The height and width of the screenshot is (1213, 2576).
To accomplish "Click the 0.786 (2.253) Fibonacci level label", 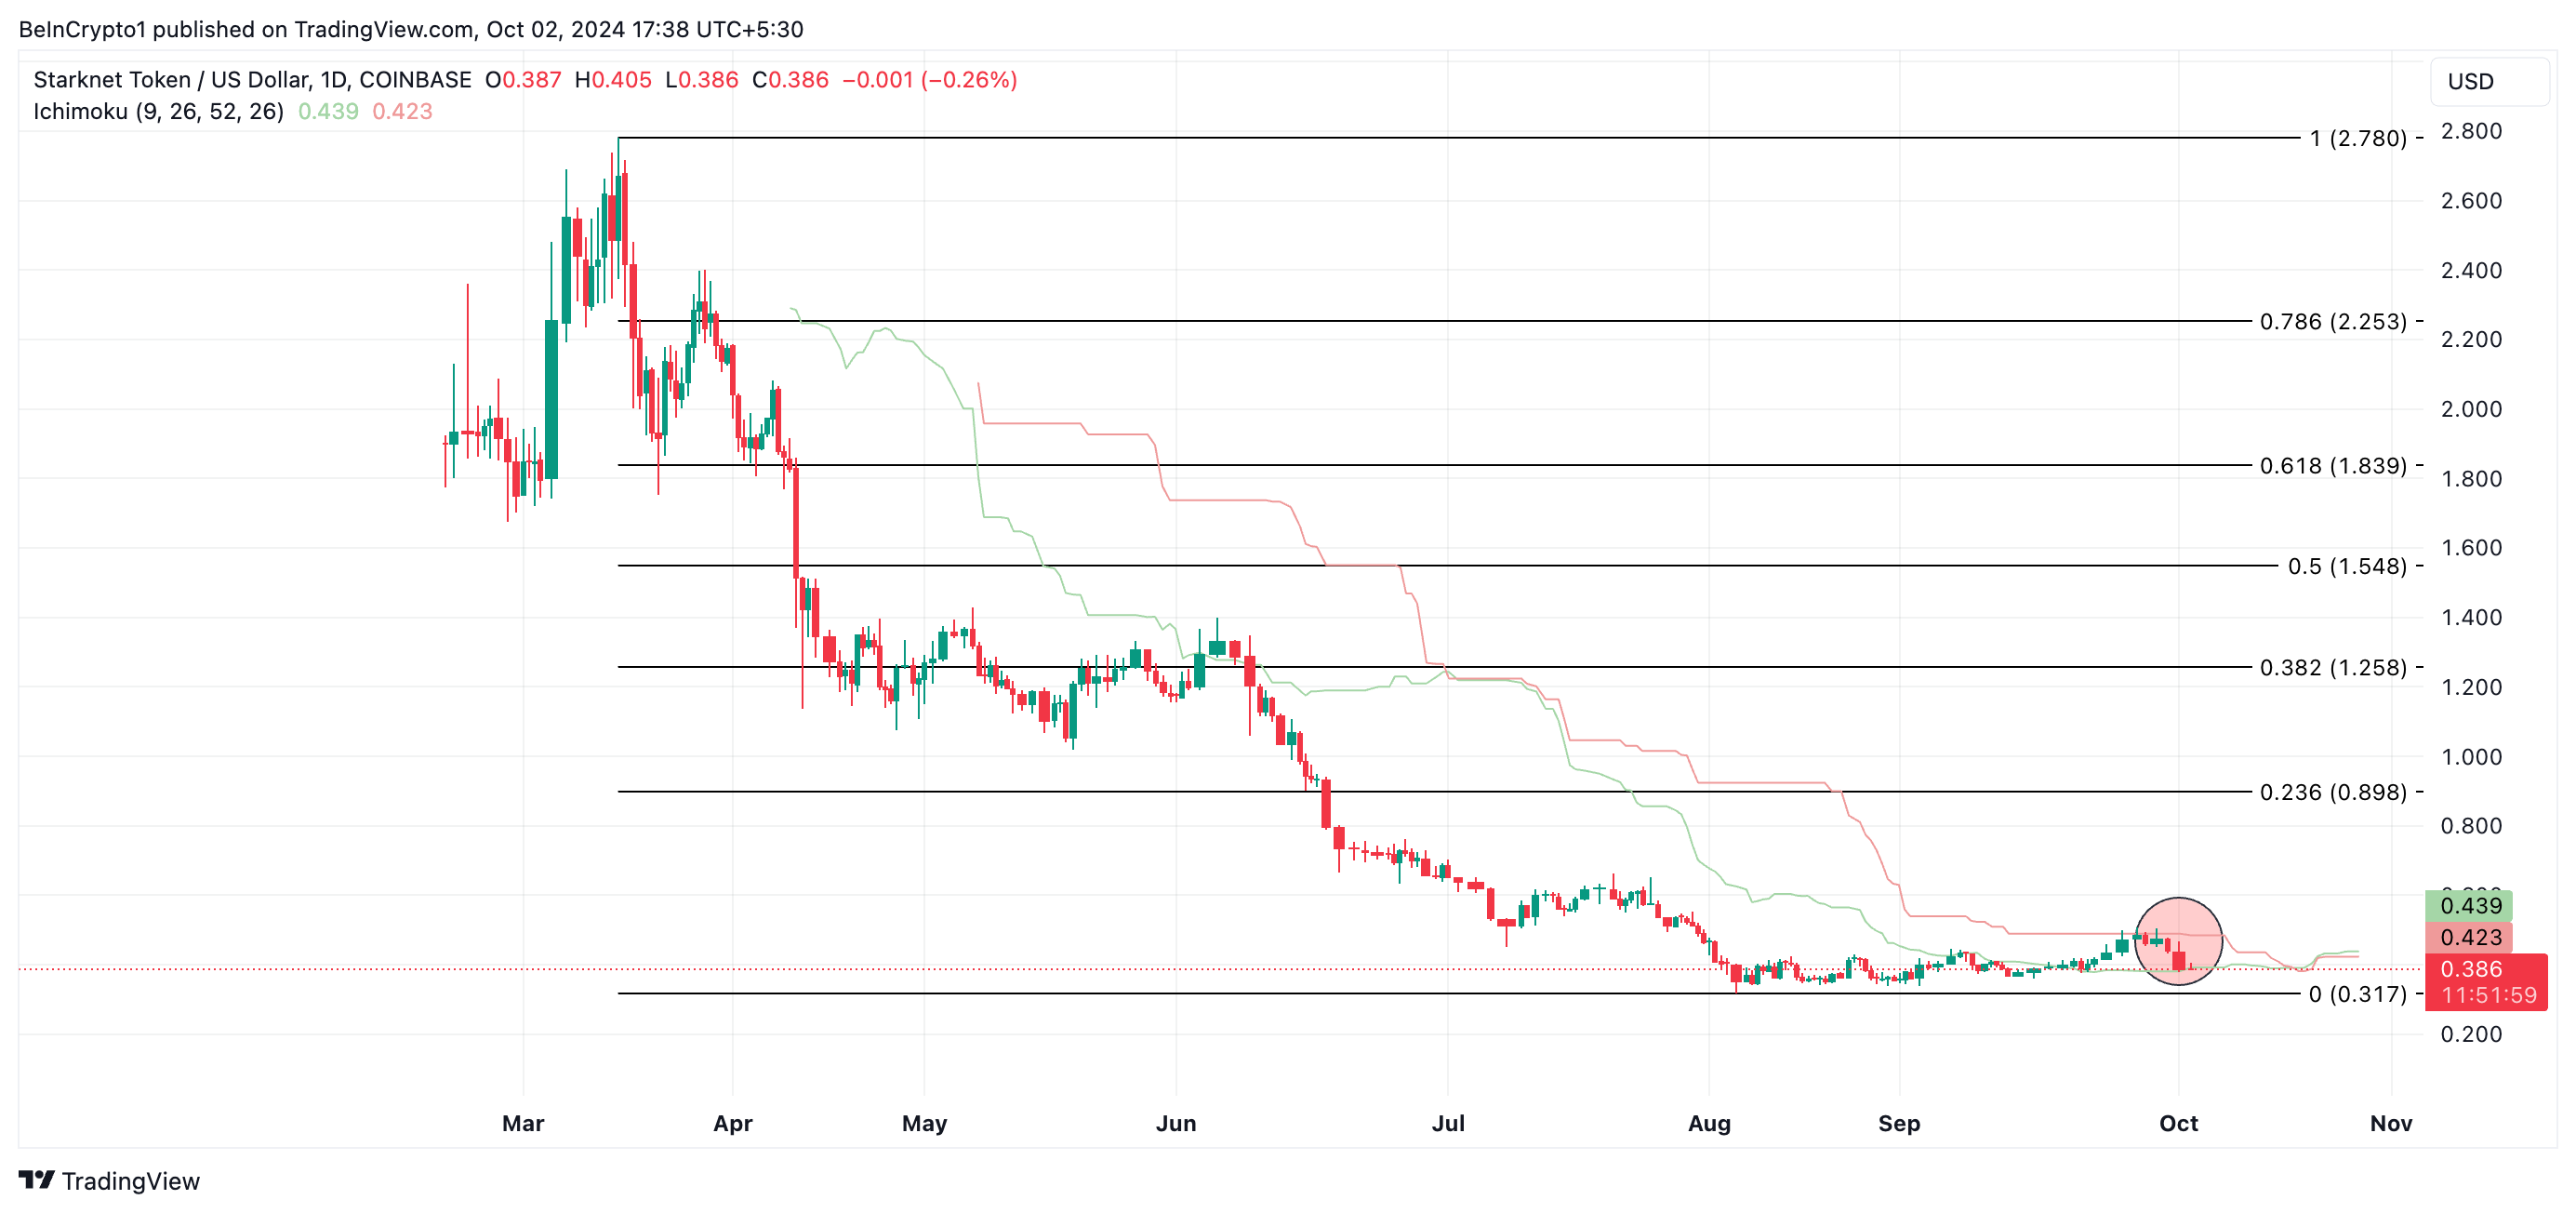I will (2332, 321).
